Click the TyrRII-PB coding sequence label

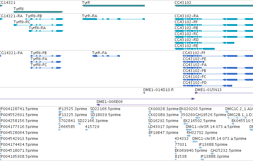coord(39,53)
